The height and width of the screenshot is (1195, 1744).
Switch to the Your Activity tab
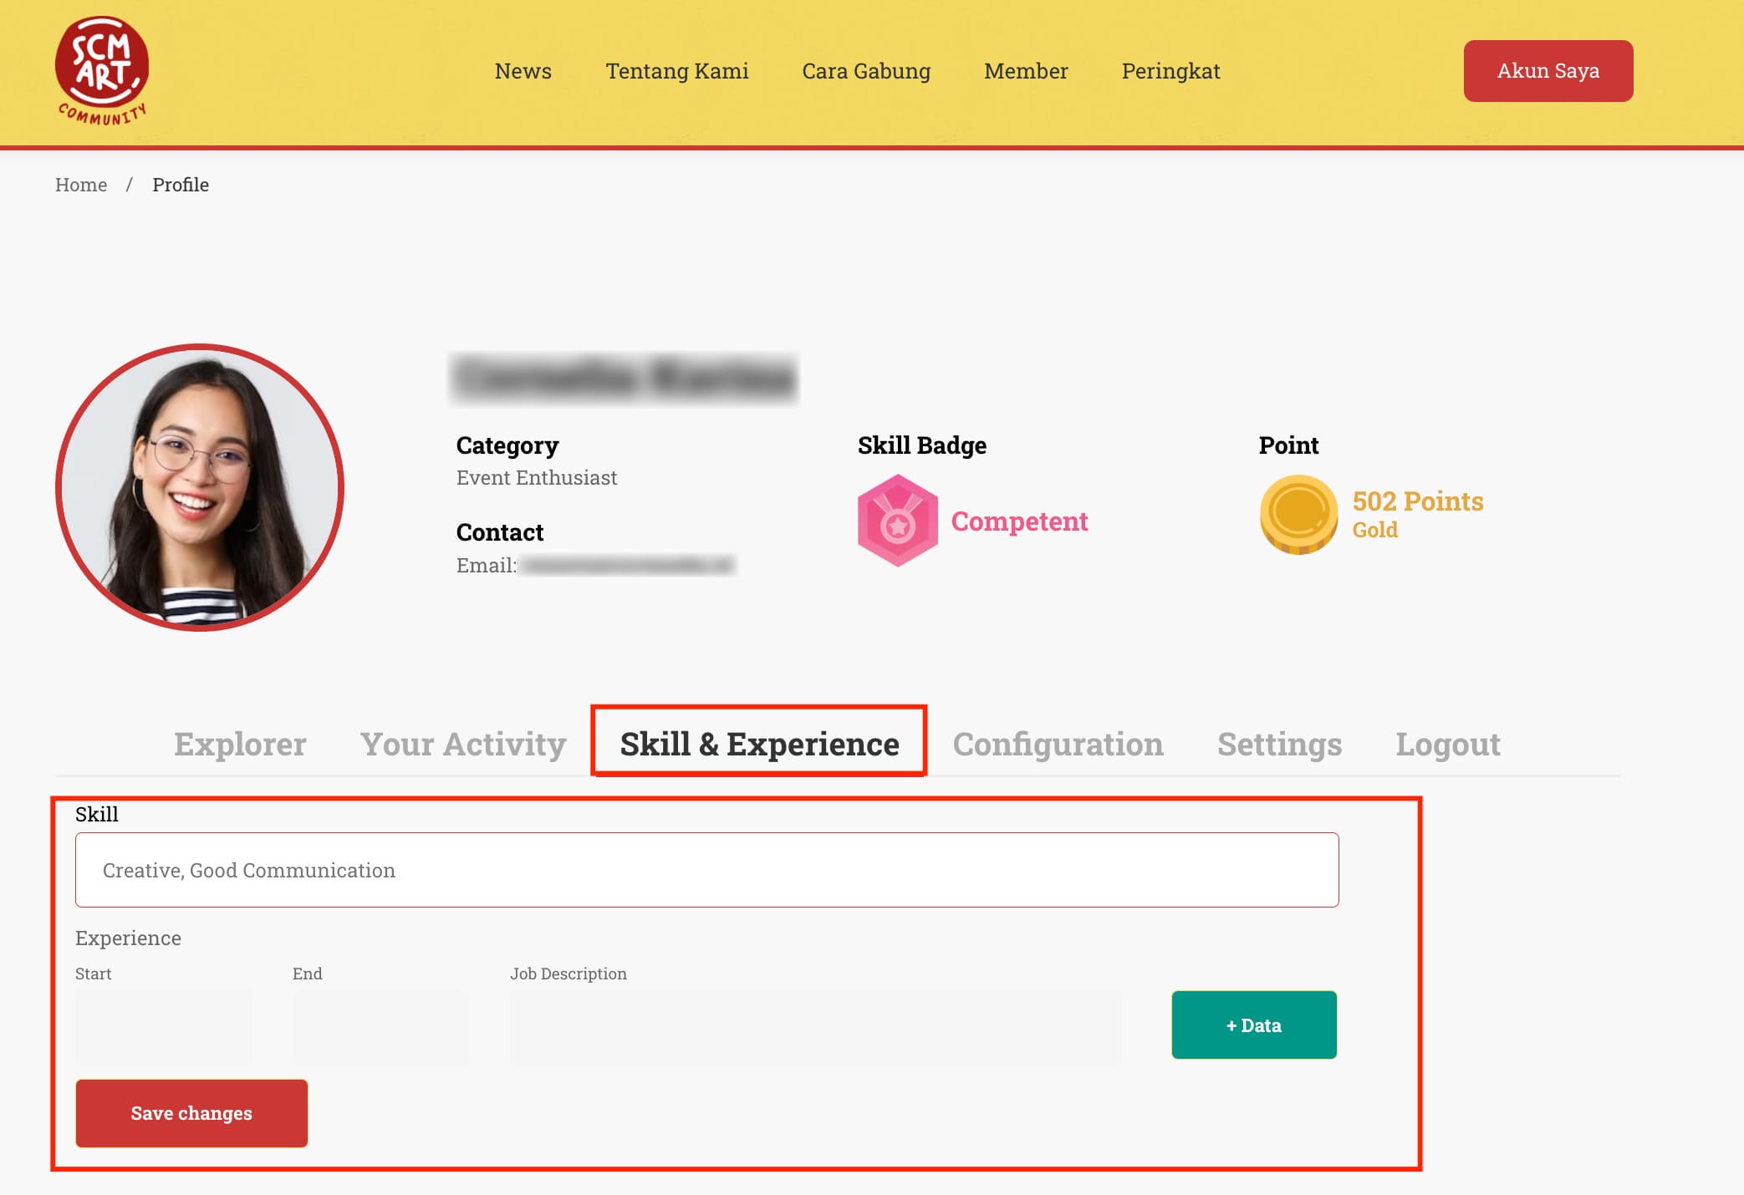(x=463, y=744)
